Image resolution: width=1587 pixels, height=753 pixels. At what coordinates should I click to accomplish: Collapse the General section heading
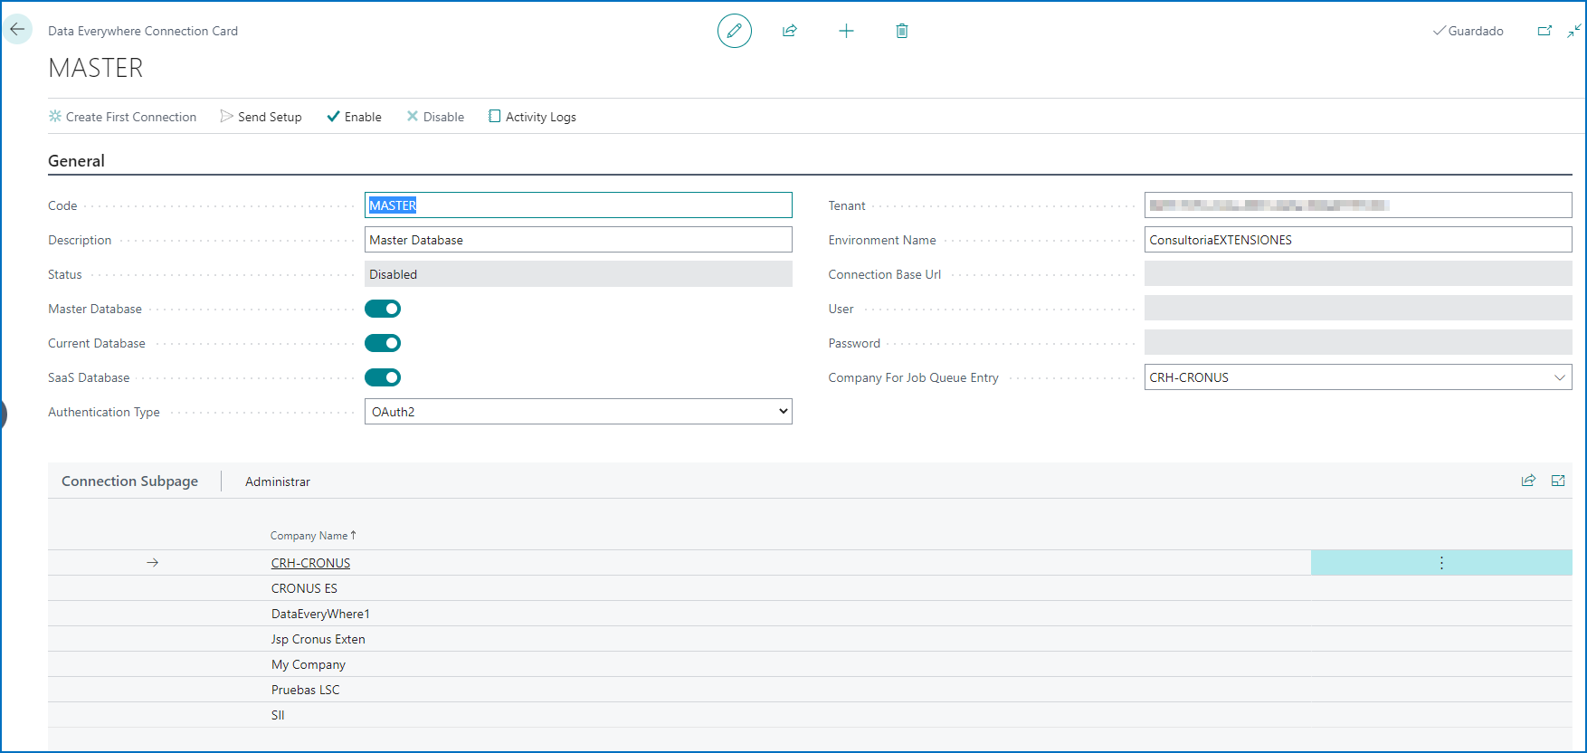(x=76, y=161)
